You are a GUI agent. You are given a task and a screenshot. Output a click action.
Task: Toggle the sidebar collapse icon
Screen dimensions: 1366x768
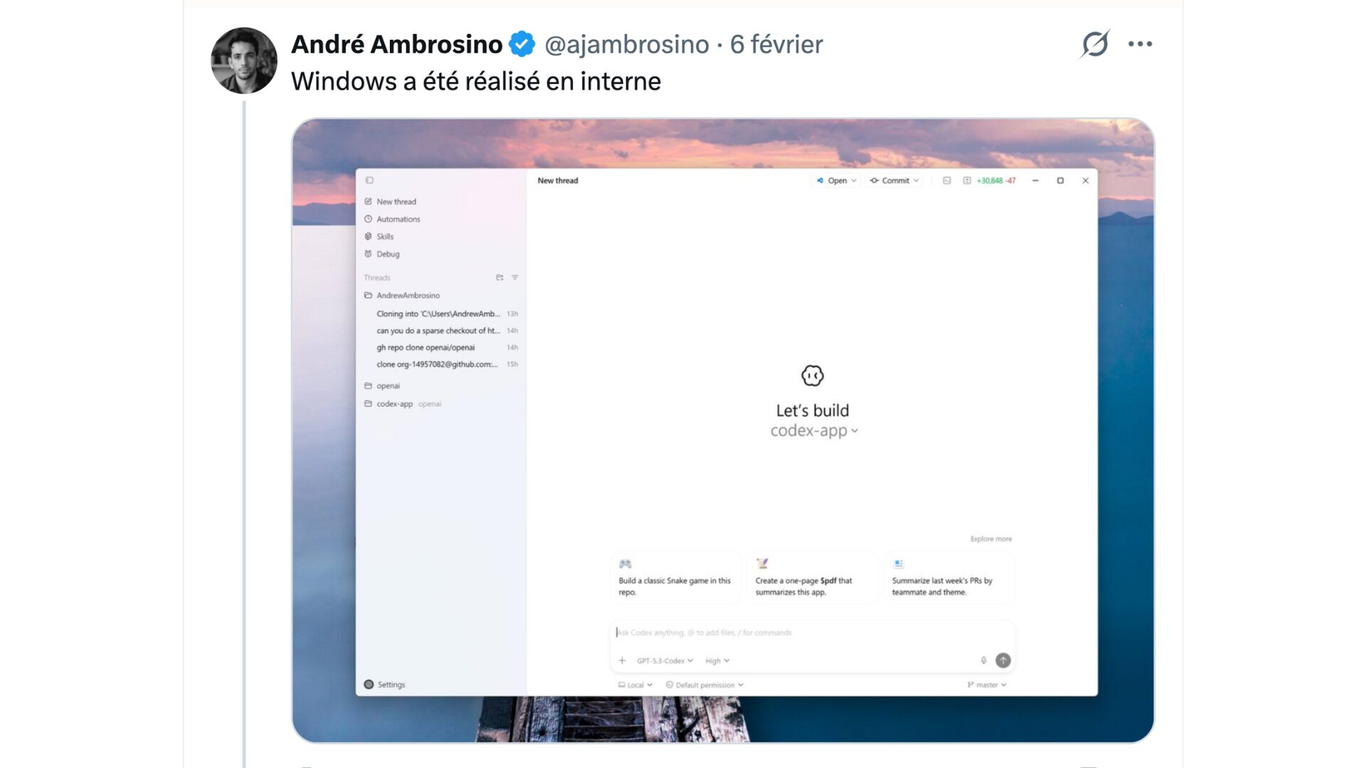[369, 181]
